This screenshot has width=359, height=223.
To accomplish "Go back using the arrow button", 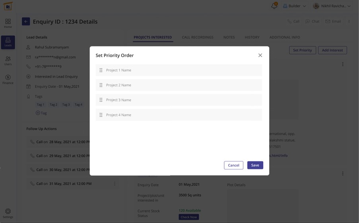I will pyautogui.click(x=26, y=21).
